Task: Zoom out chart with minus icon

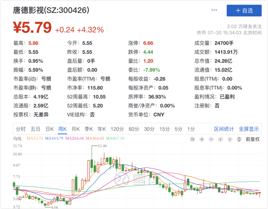Action: pos(211,139)
